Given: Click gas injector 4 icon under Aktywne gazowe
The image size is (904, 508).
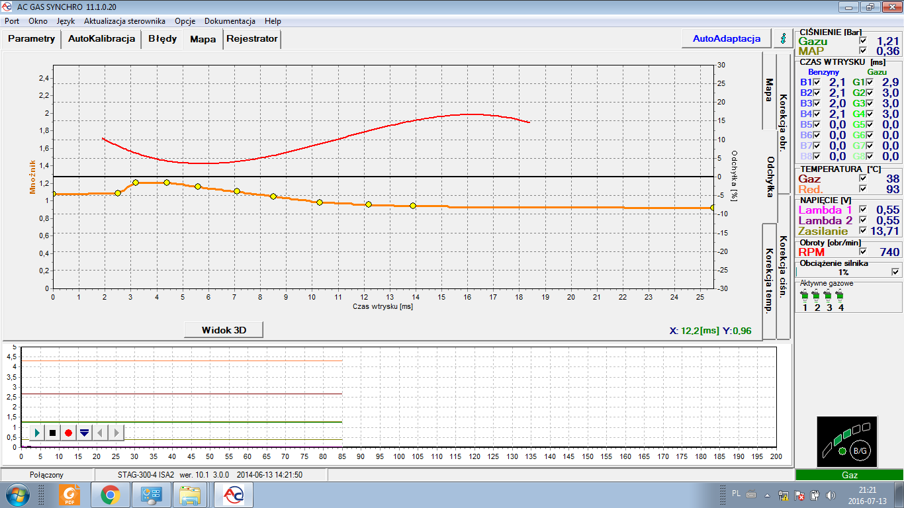Looking at the screenshot, I should 841,294.
